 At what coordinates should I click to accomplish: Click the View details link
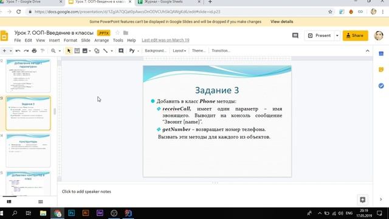[281, 22]
